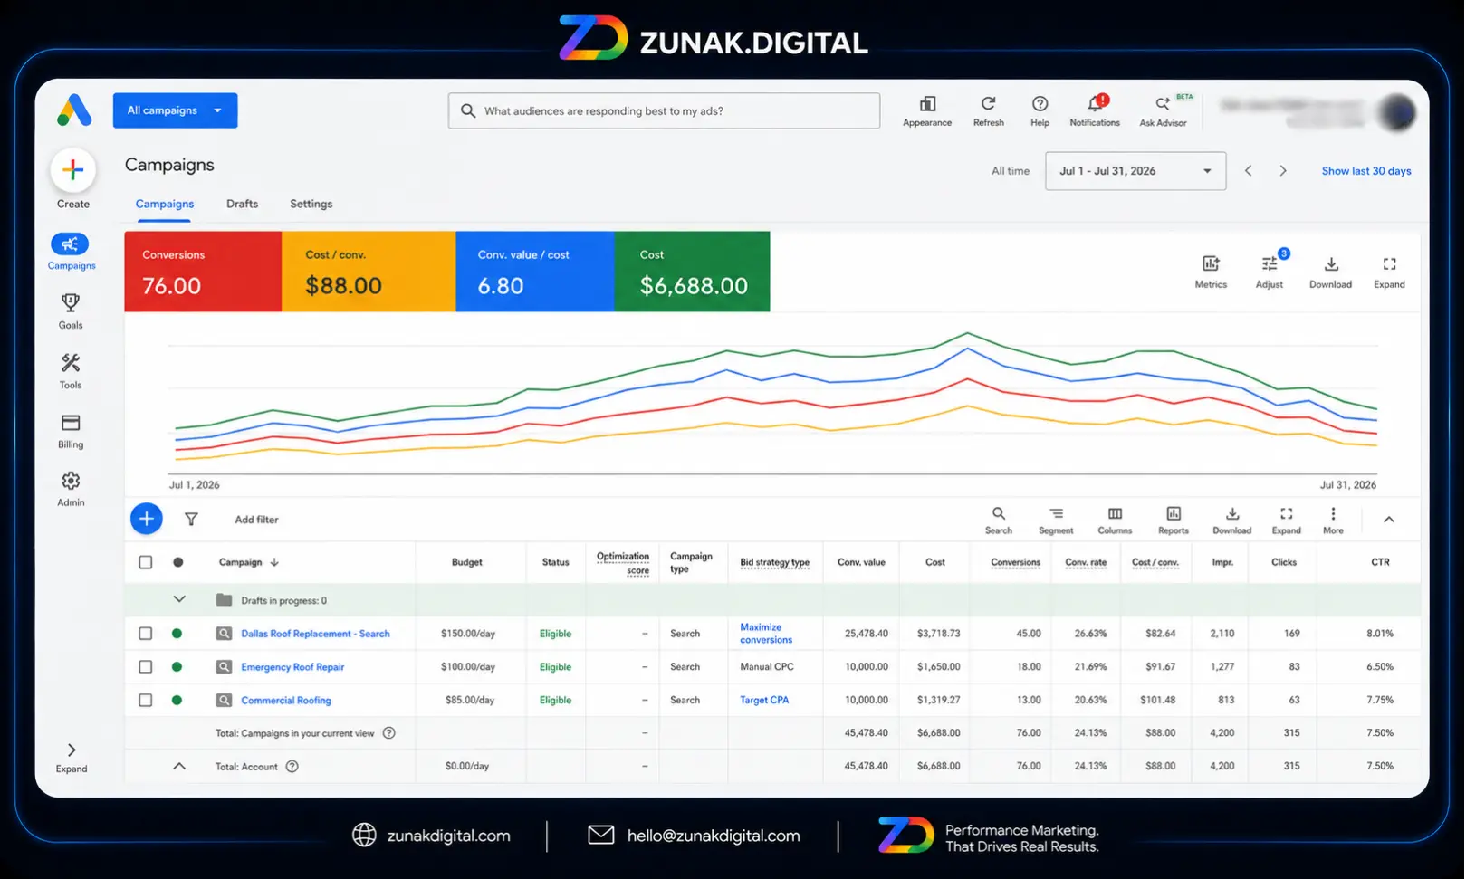Open Campaigns in the left sidebar
The image size is (1466, 879).
(x=71, y=252)
